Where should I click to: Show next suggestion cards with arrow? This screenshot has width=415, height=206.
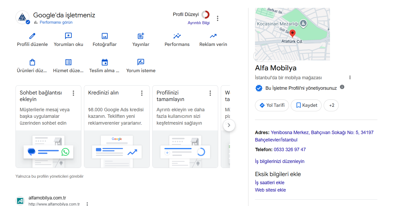pos(229,125)
